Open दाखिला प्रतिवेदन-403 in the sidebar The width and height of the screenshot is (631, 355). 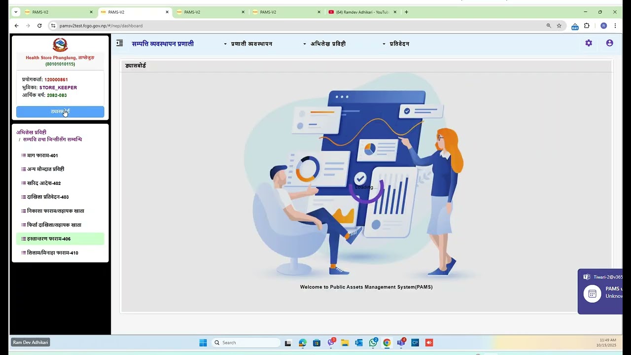click(60, 197)
